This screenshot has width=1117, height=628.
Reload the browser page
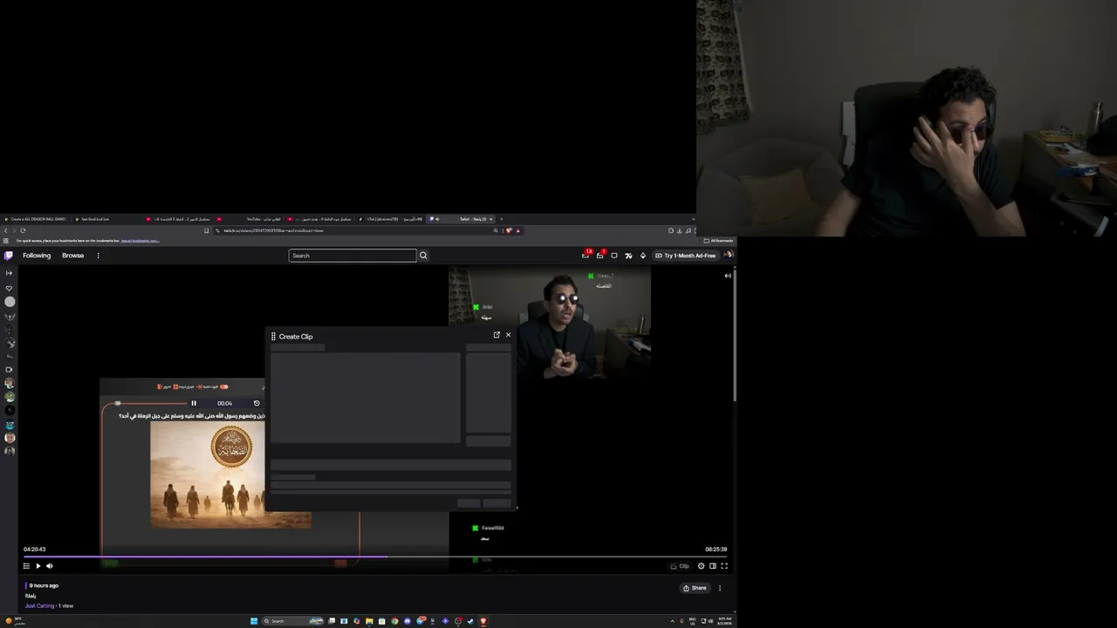[x=23, y=230]
